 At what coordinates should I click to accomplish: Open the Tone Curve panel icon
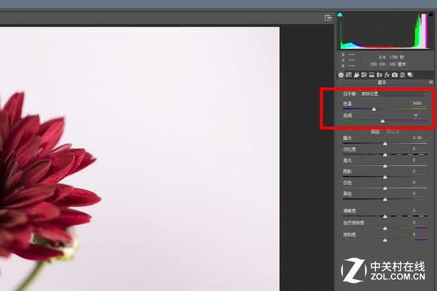tap(349, 75)
